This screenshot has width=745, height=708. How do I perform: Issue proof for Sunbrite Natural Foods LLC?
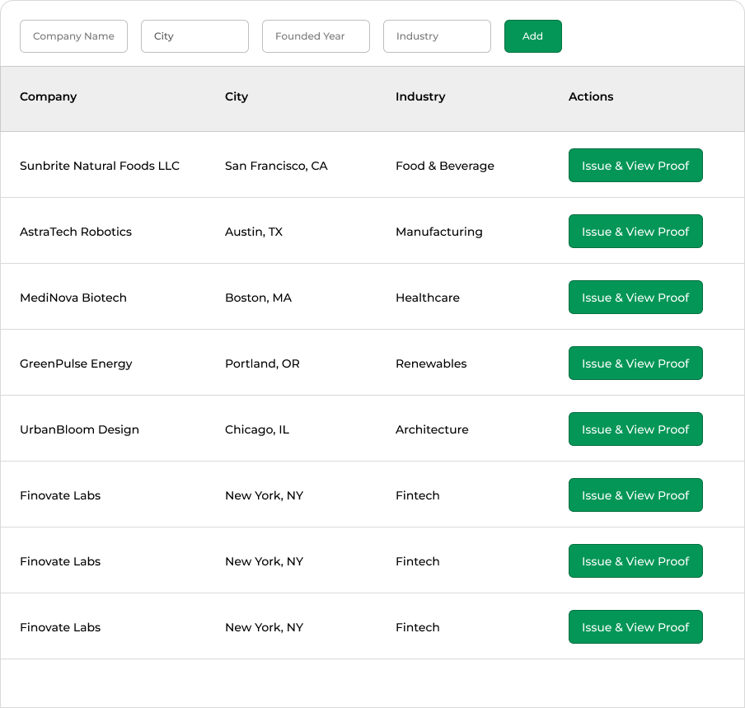[635, 166]
